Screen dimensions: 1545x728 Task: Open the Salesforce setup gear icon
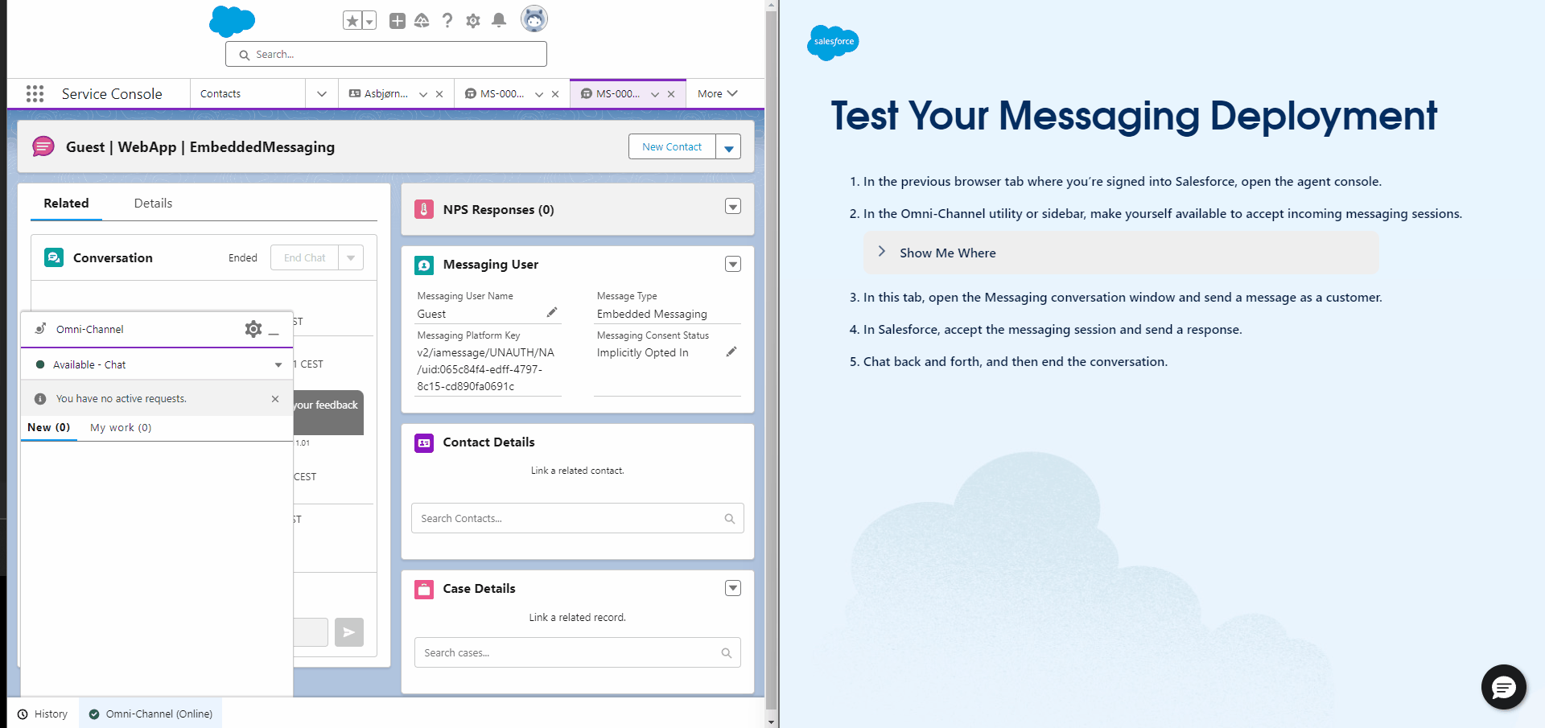click(473, 20)
